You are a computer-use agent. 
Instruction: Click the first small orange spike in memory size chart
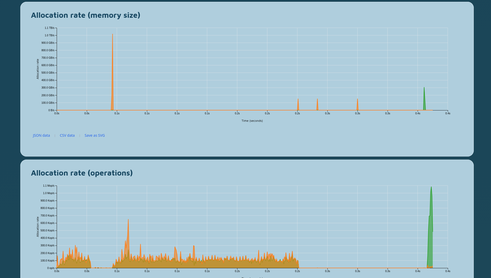tap(298, 106)
